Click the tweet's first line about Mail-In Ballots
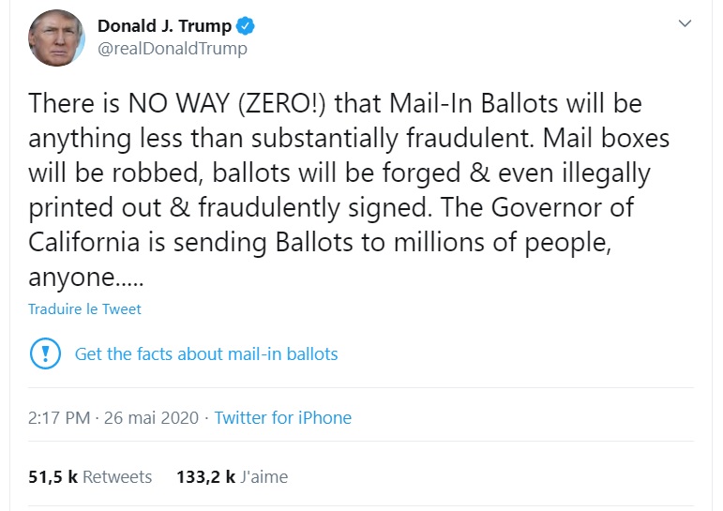Screen dimensions: 723x511 (x=334, y=103)
